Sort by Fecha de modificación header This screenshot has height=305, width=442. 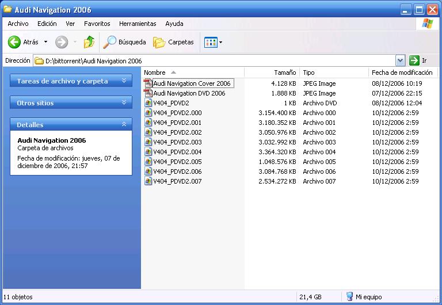[x=403, y=73]
